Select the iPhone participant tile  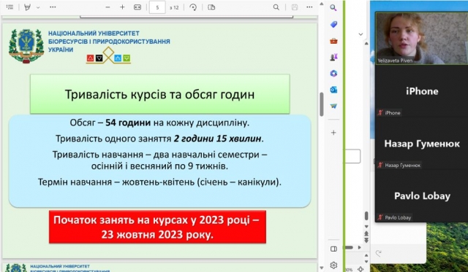[421, 90]
